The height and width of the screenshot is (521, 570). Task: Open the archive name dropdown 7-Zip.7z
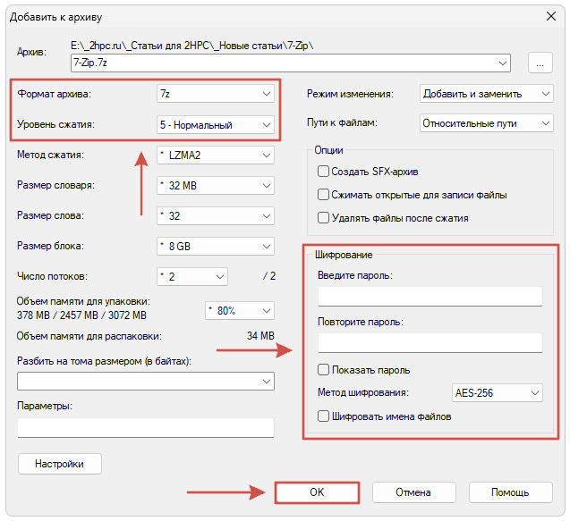point(290,63)
